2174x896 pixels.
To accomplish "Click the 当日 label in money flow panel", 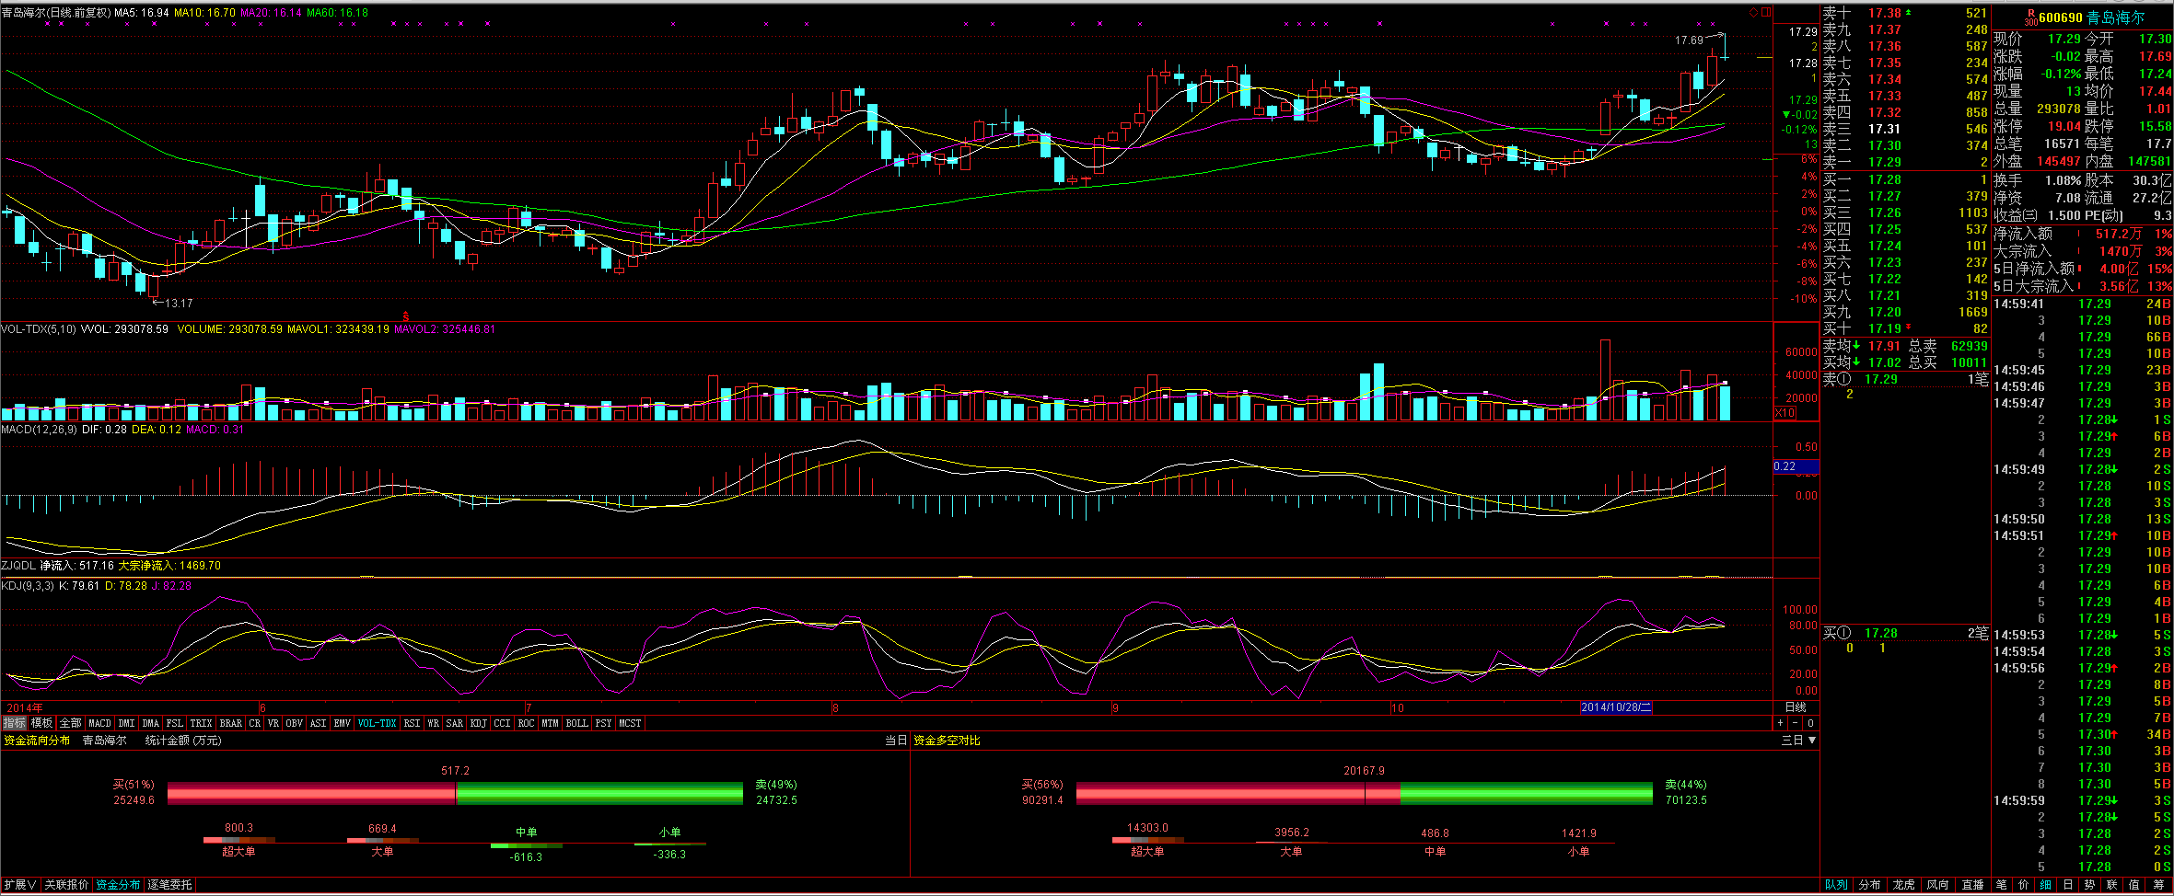I will tap(896, 741).
